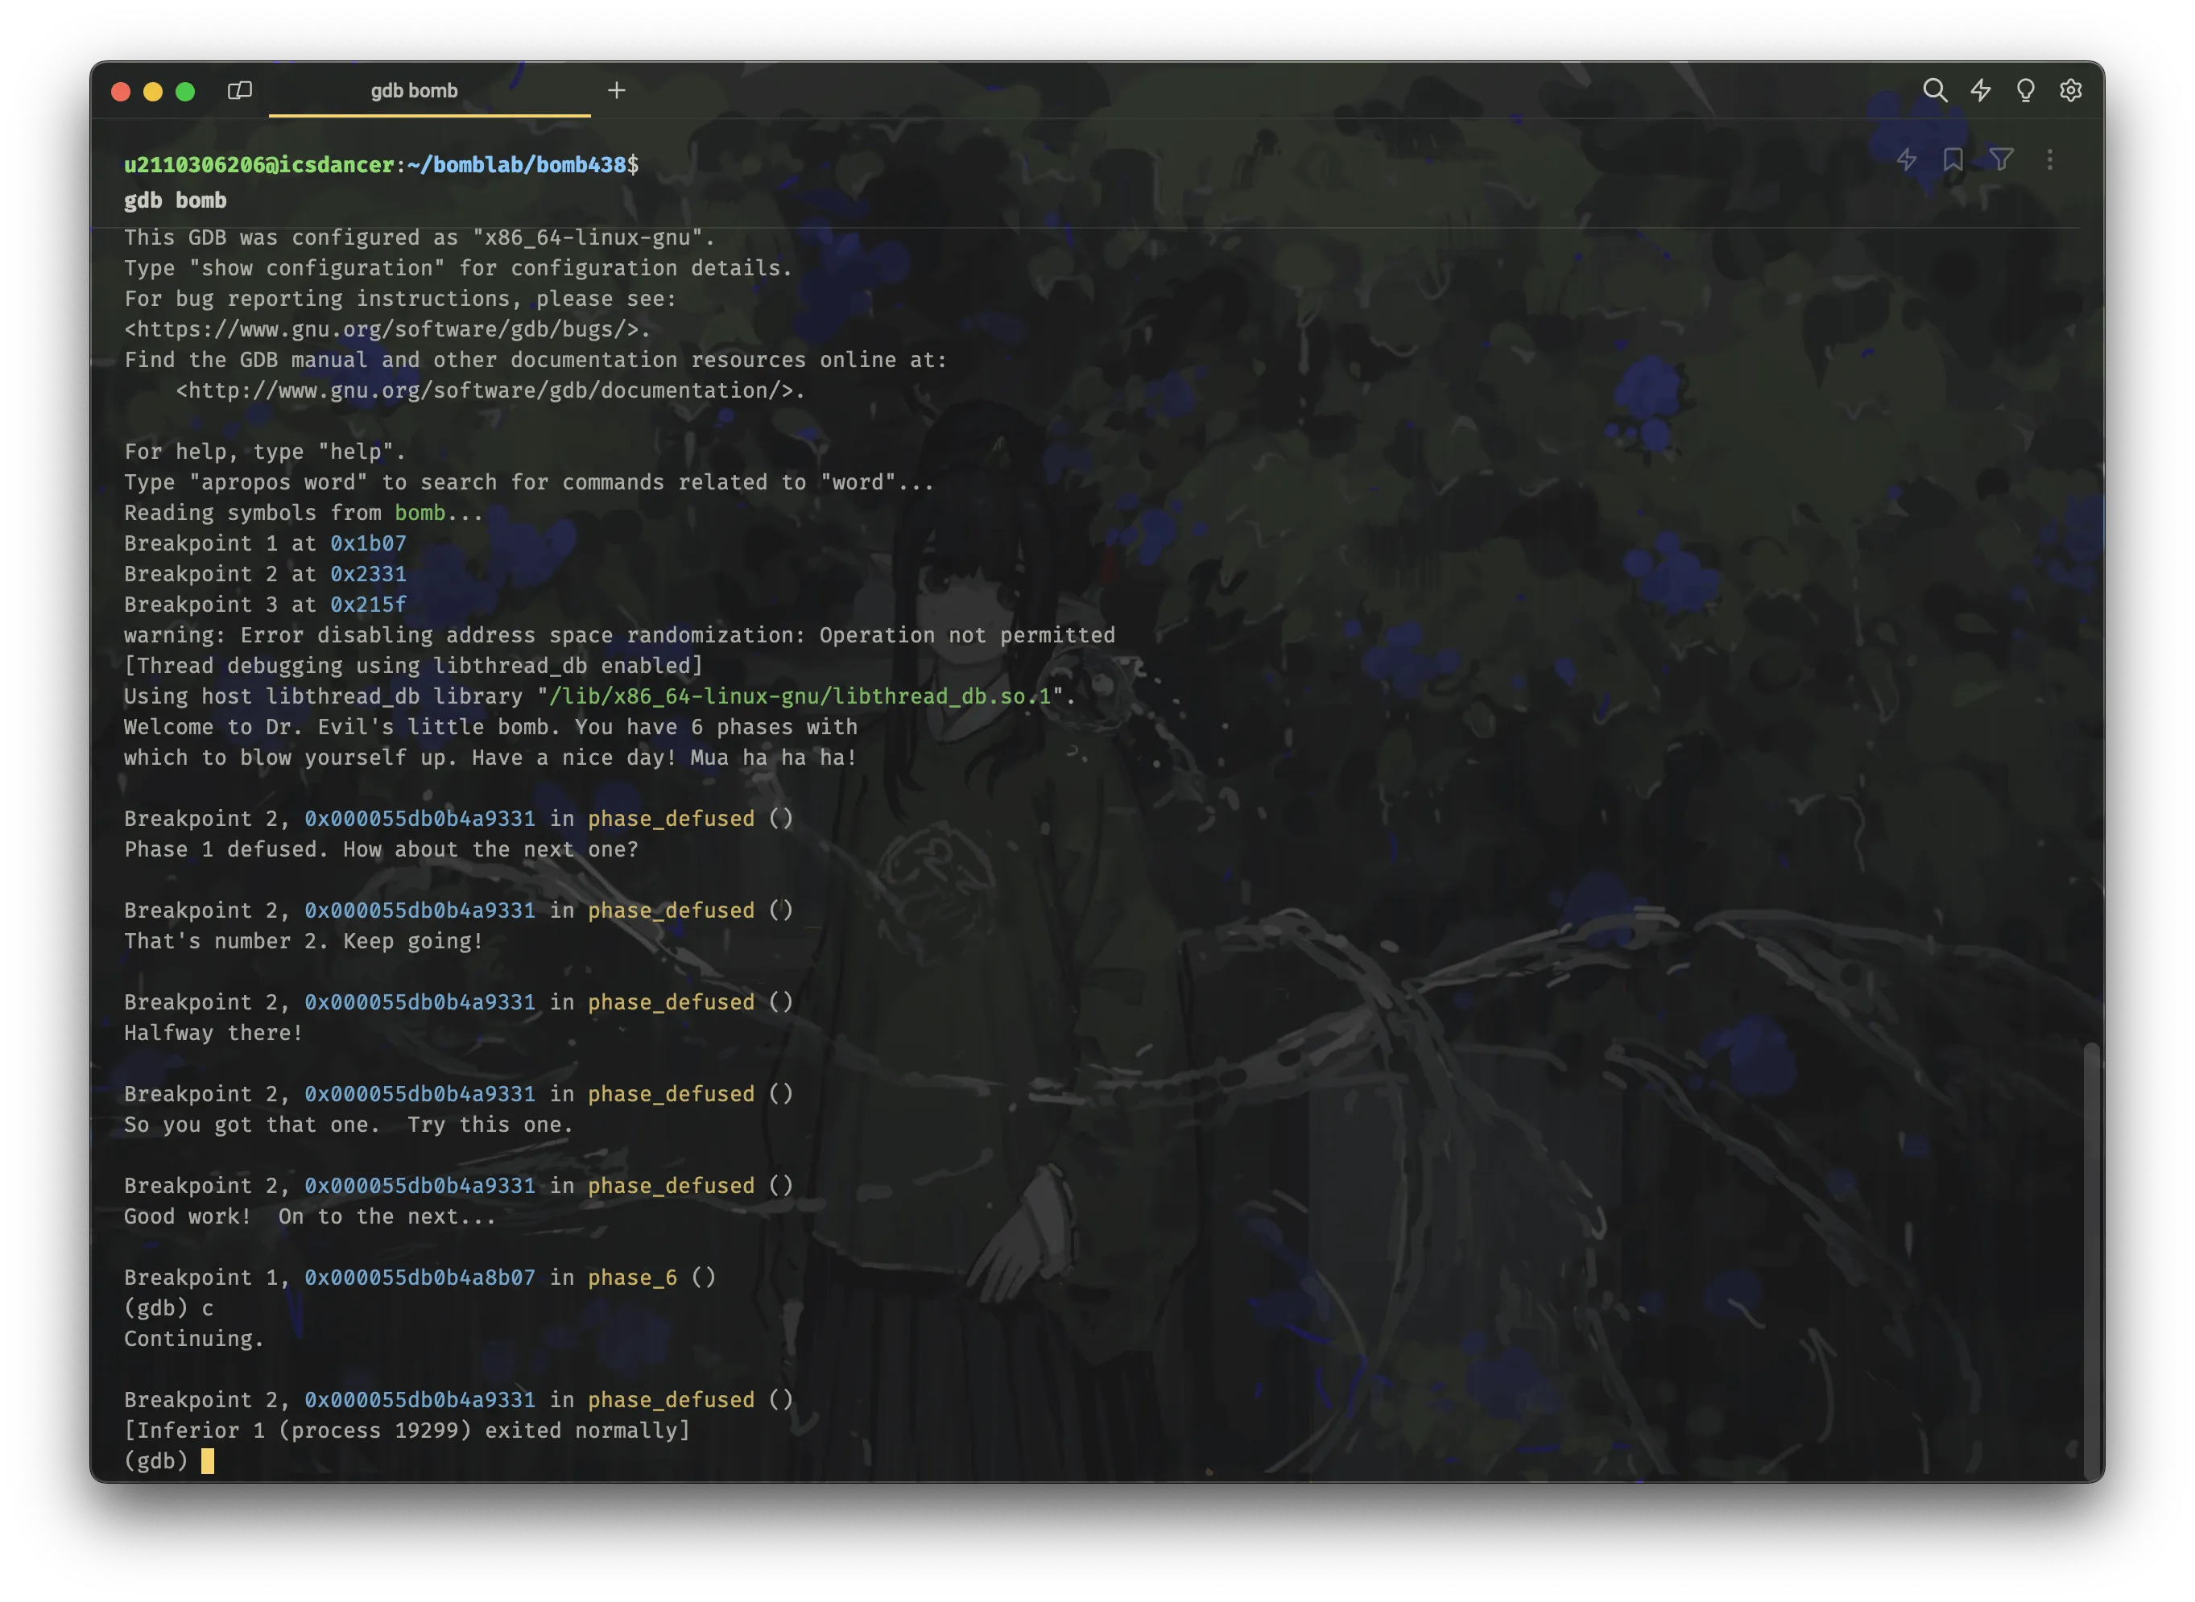Click the gdb prompt cursor at bottom
Screen dimensions: 2195x1602
(x=207, y=1460)
